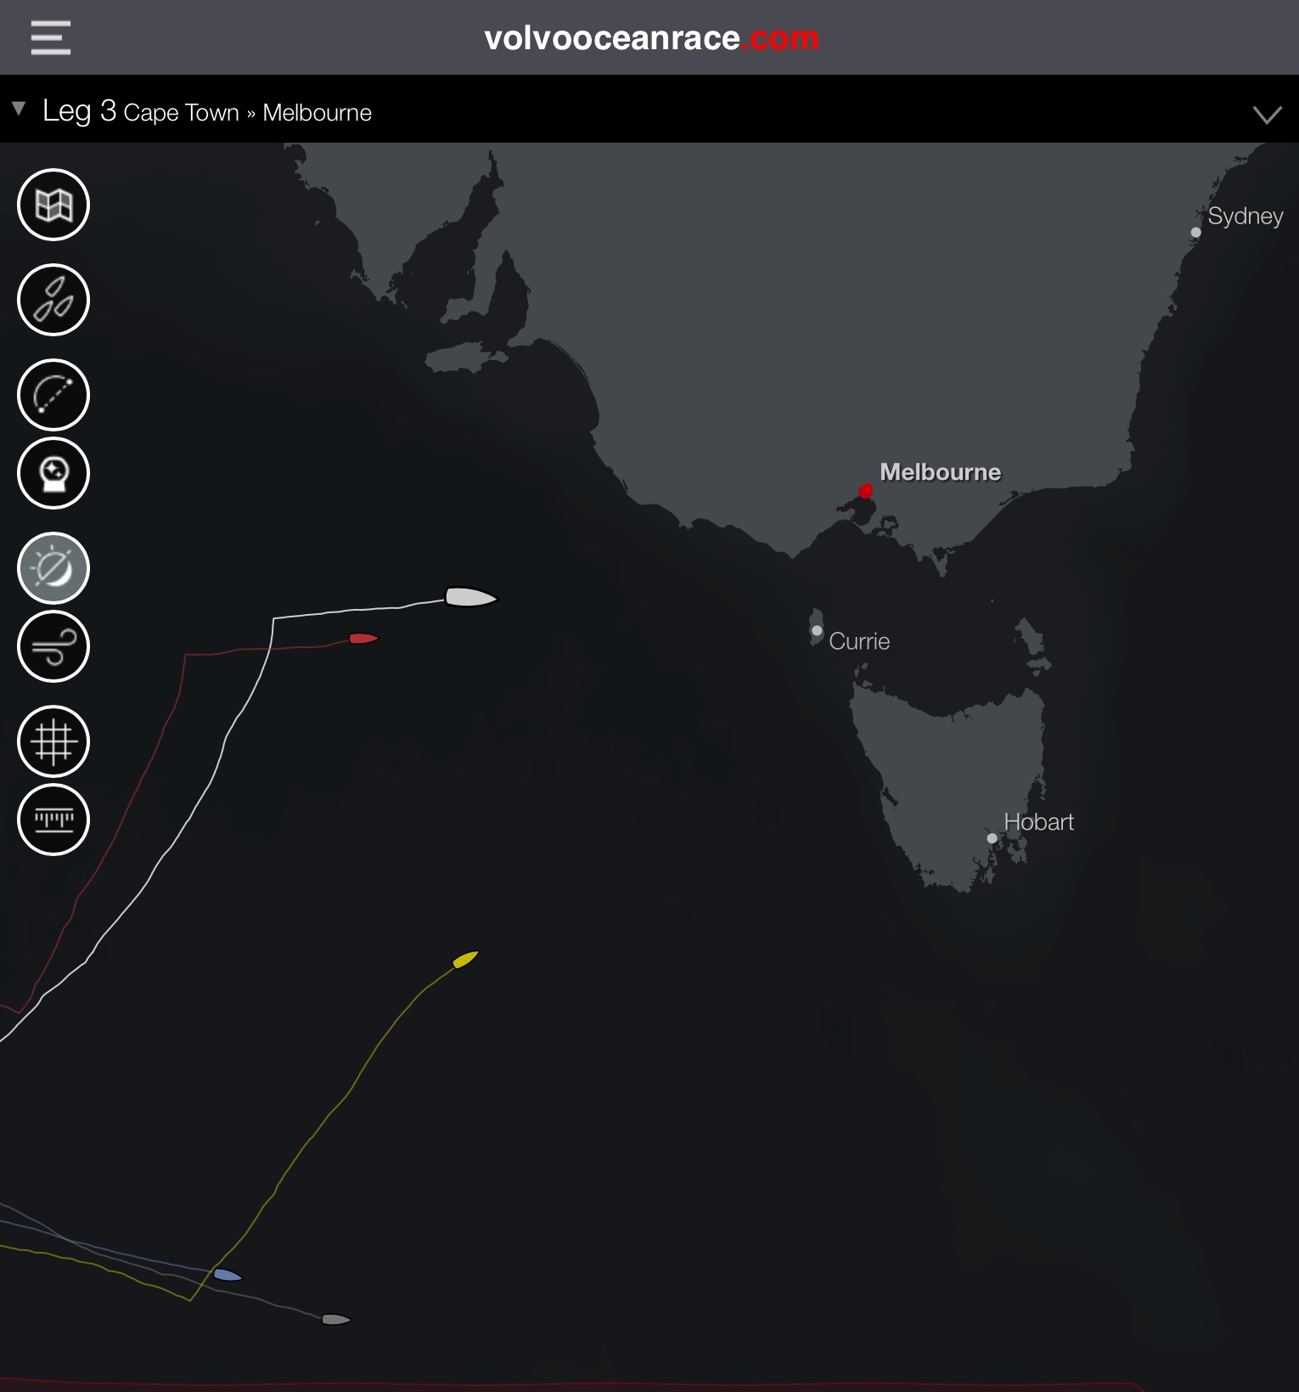Click the astronaut helmet icon button

(53, 473)
